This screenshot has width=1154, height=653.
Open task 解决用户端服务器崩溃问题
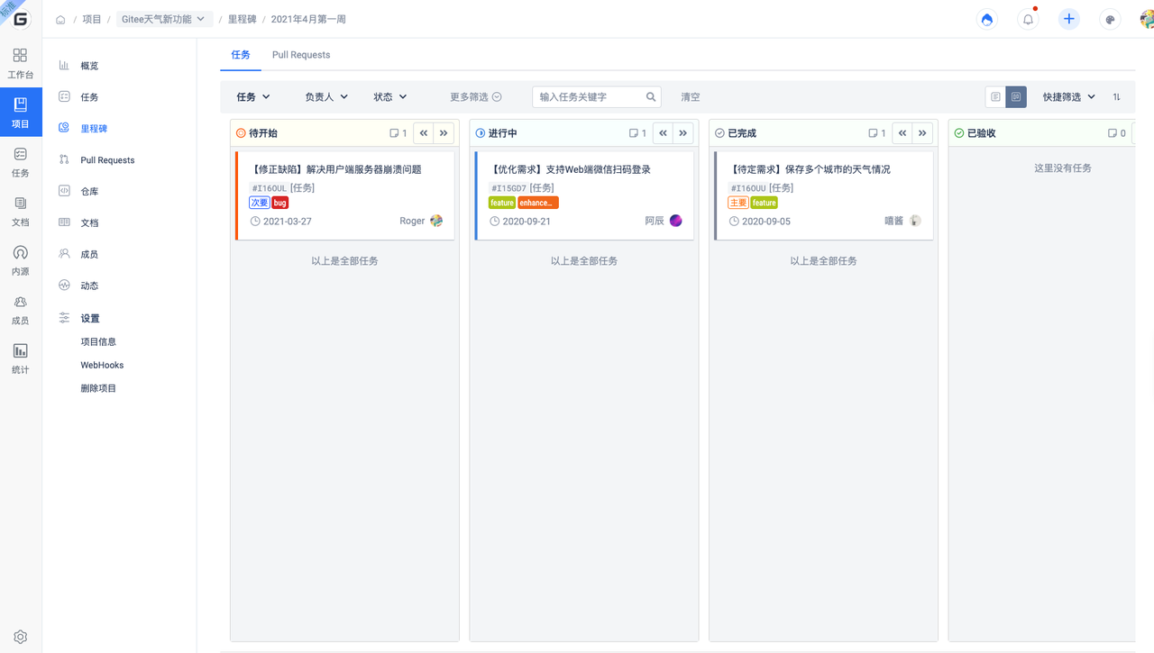coord(337,169)
